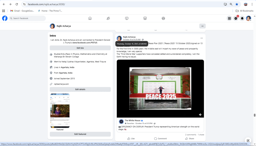The height and width of the screenshot is (146, 256).
Task: Open the Facebook menu grid icon
Action: [x=229, y=18]
